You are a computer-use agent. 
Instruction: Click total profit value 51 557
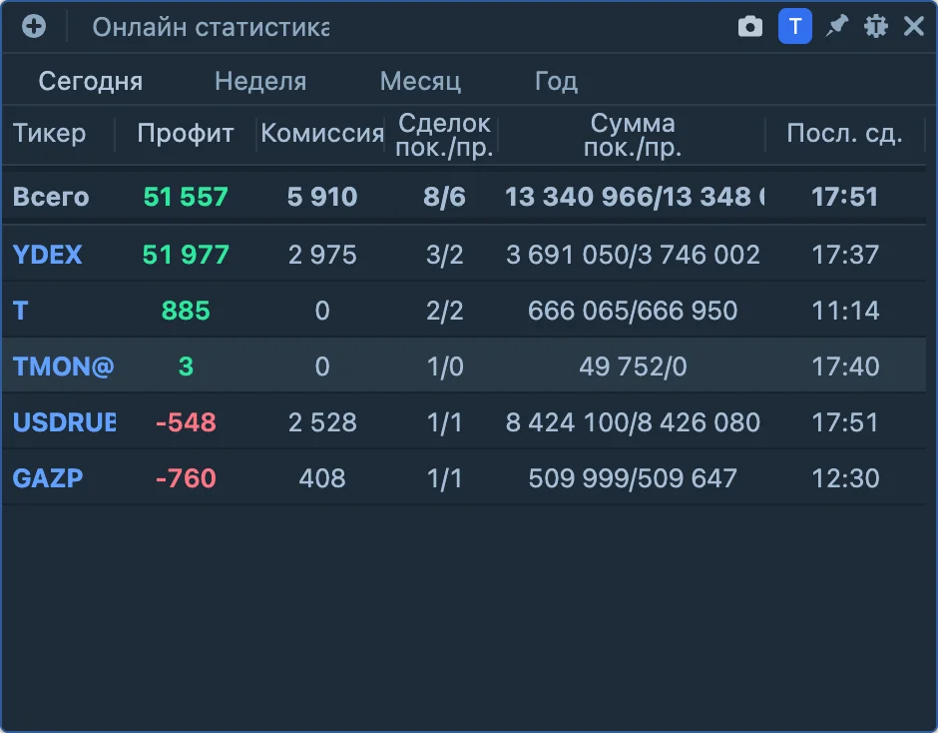tap(186, 197)
